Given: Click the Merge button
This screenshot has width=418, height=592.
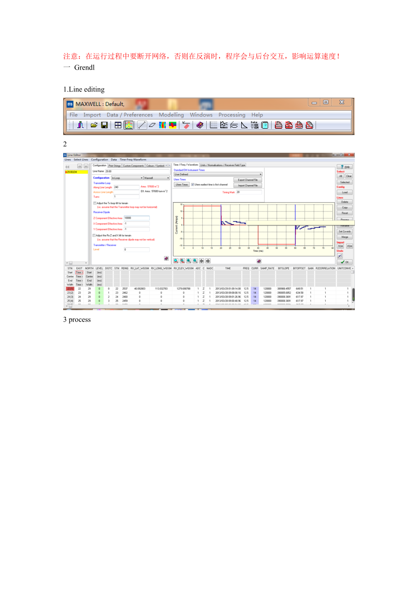Looking at the screenshot, I should (x=345, y=237).
